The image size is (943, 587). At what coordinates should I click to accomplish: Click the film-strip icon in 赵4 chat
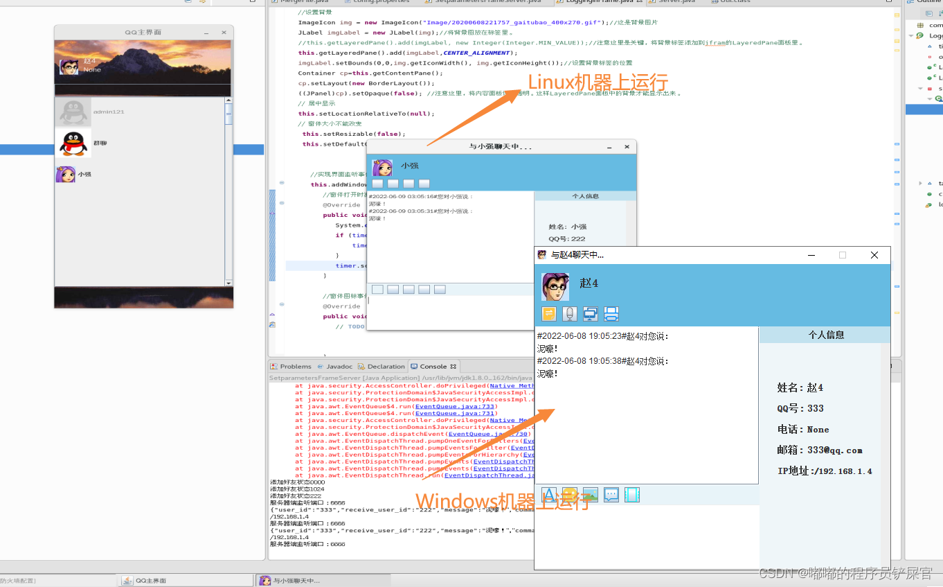(x=632, y=495)
